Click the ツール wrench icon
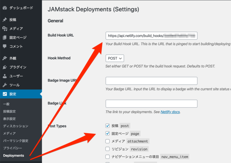 coord(5,85)
